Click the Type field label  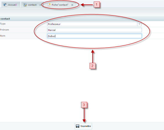click(3, 24)
